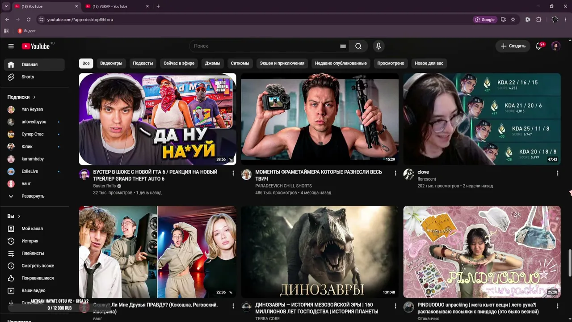Viewport: 572px width, 322px height.
Task: Open new browser tab
Action: click(x=158, y=6)
